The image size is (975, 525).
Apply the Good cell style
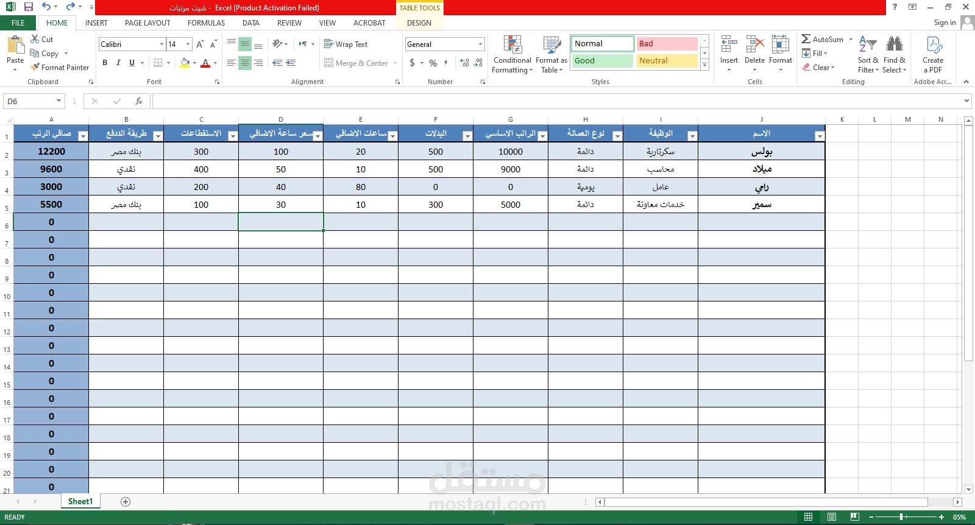tap(602, 60)
